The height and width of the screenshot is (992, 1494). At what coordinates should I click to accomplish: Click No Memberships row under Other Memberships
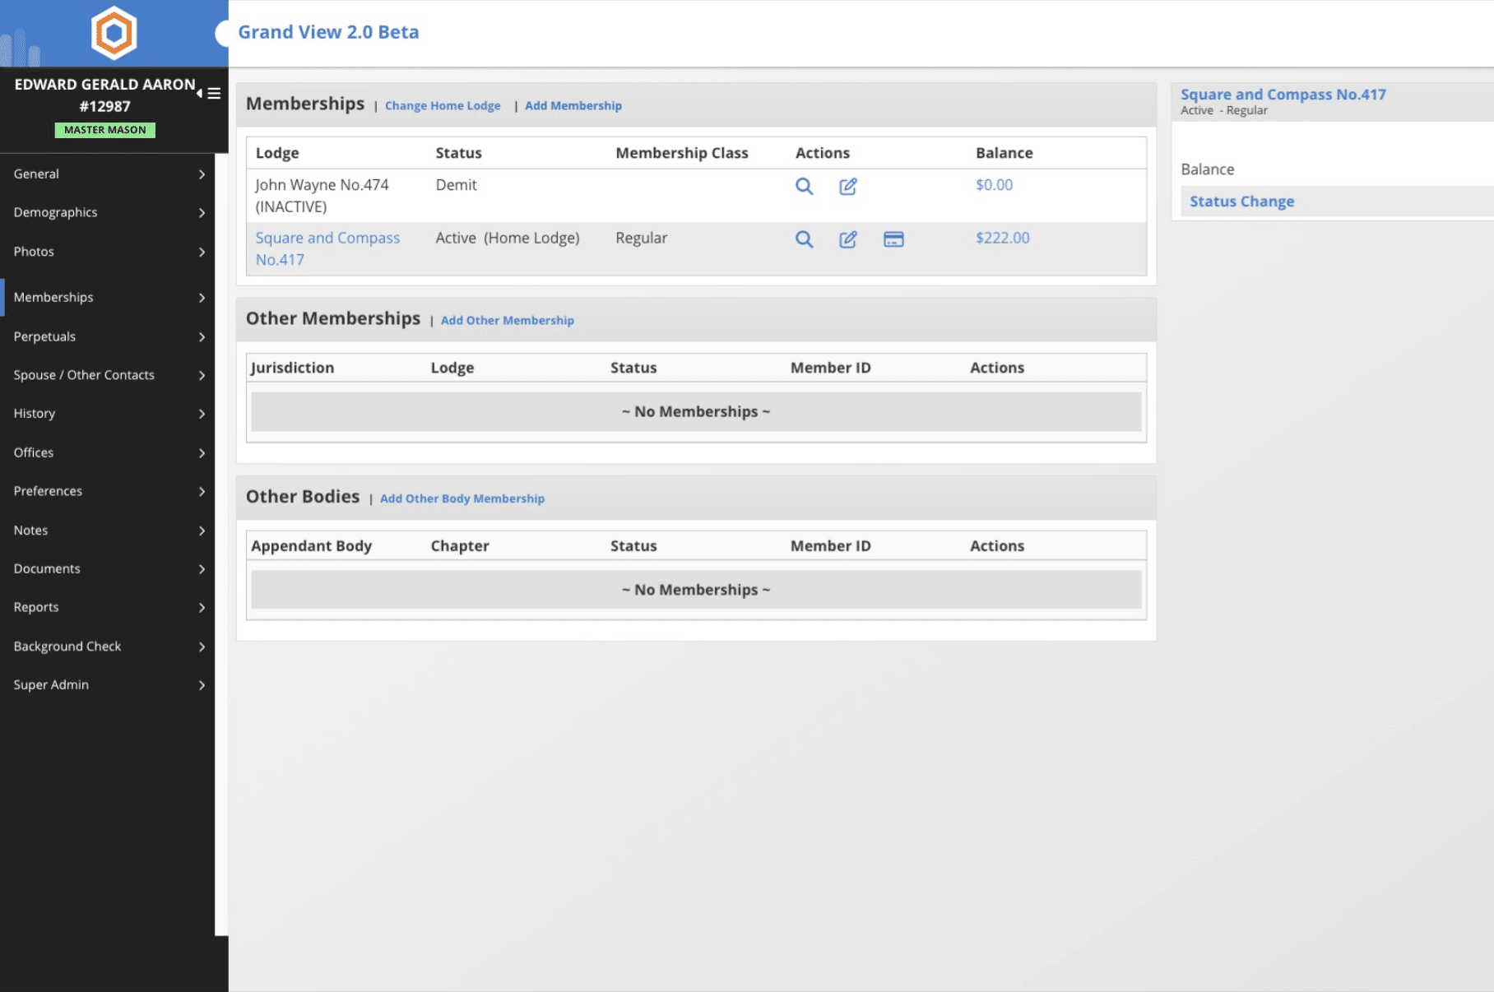tap(696, 411)
